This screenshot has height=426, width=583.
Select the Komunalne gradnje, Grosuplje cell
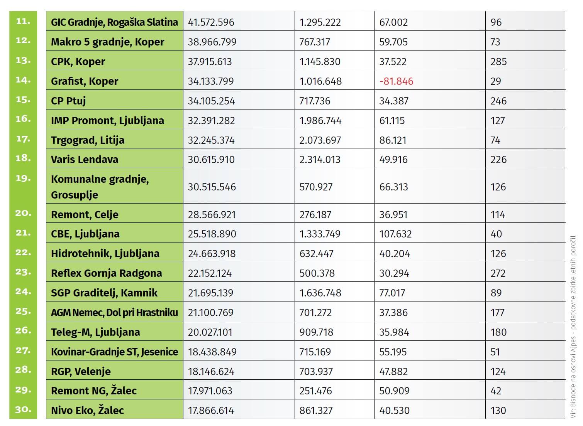pyautogui.click(x=100, y=187)
